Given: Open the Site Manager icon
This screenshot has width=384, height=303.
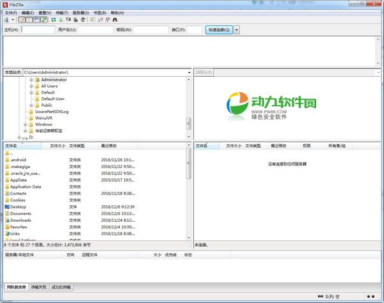Looking at the screenshot, I should pos(6,20).
